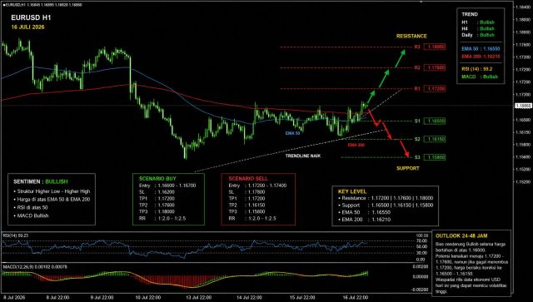The width and height of the screenshot is (533, 302).
Task: Click the 8 Jul 2026 time axis label
Action: point(14,298)
